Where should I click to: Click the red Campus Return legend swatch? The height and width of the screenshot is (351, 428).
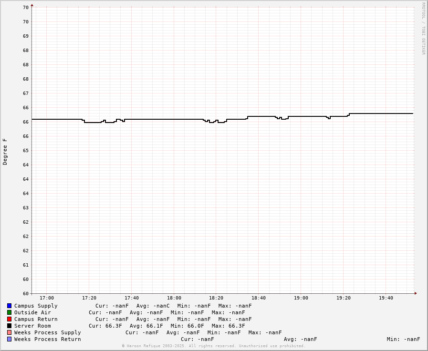(9, 319)
